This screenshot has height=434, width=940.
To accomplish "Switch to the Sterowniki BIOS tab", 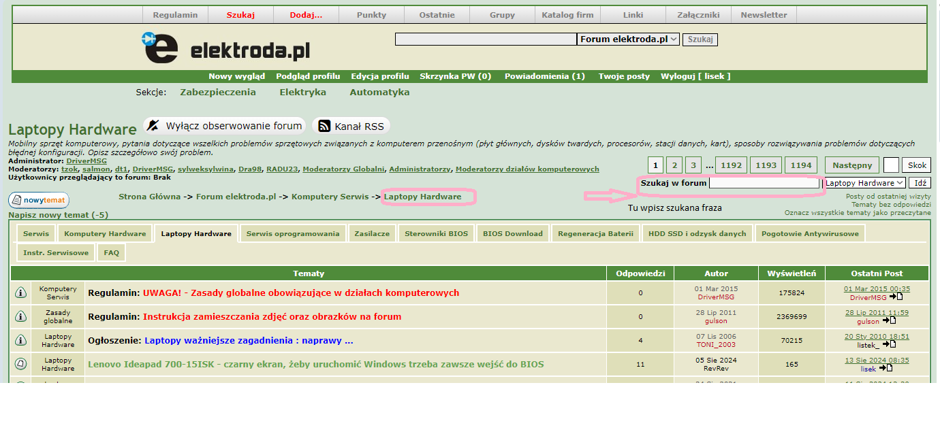I will point(437,233).
